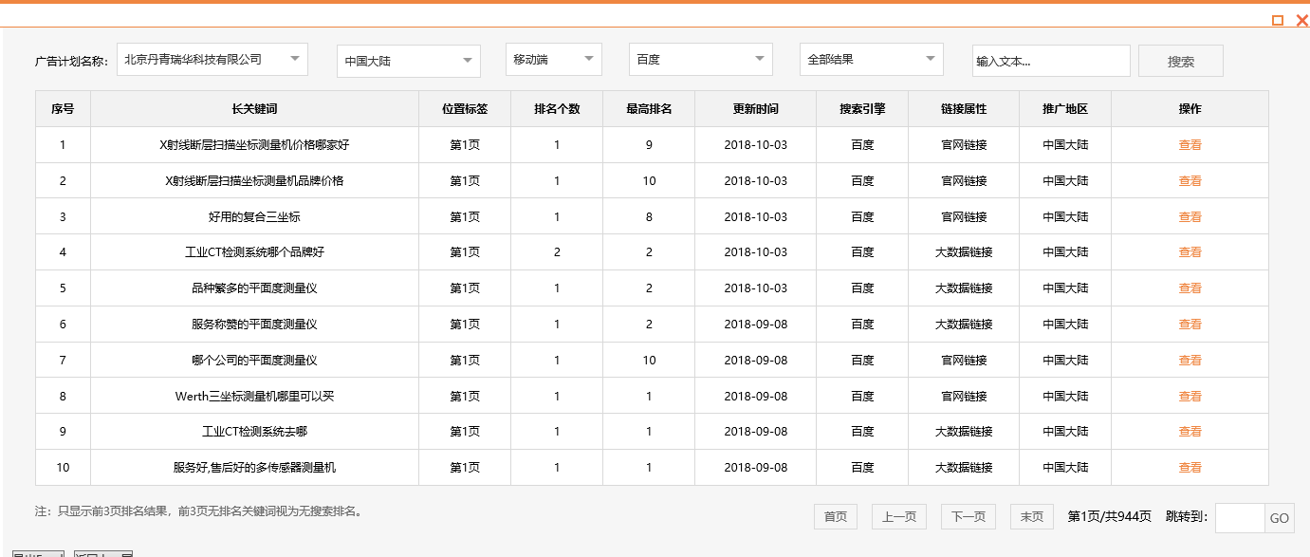Click the 搜索 search button
The image size is (1310, 557).
(1180, 60)
